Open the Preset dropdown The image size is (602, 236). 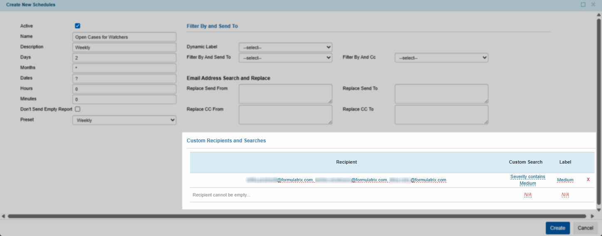click(x=124, y=120)
